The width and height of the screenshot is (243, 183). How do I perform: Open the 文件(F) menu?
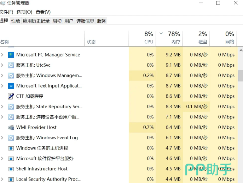point(6,12)
